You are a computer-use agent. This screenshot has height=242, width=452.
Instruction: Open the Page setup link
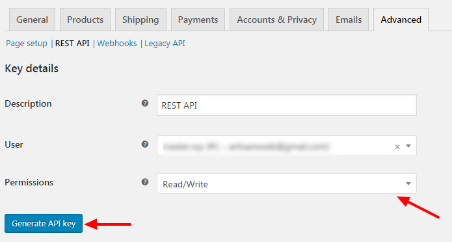pyautogui.click(x=27, y=44)
